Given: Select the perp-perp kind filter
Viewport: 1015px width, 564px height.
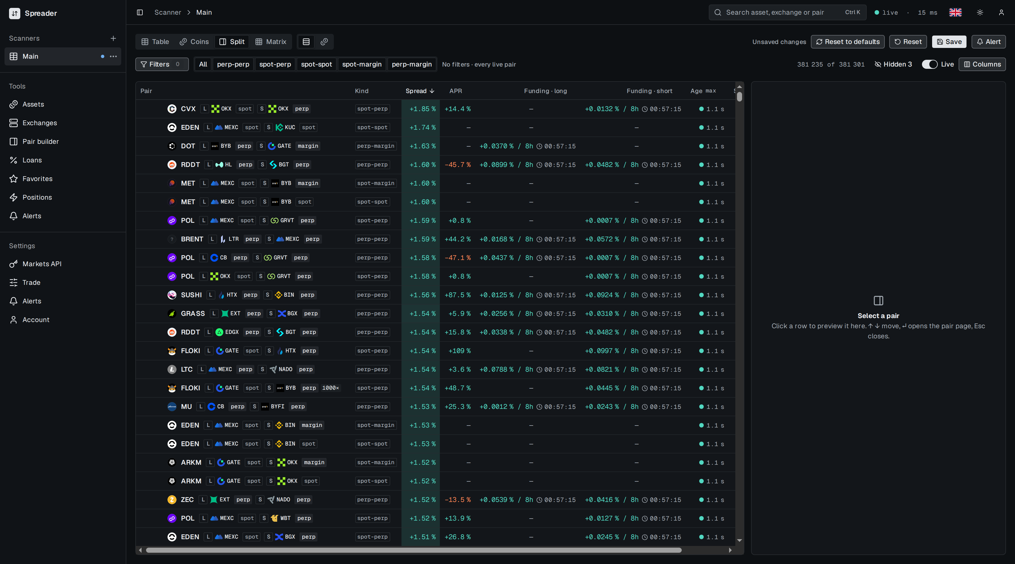Looking at the screenshot, I should [233, 64].
